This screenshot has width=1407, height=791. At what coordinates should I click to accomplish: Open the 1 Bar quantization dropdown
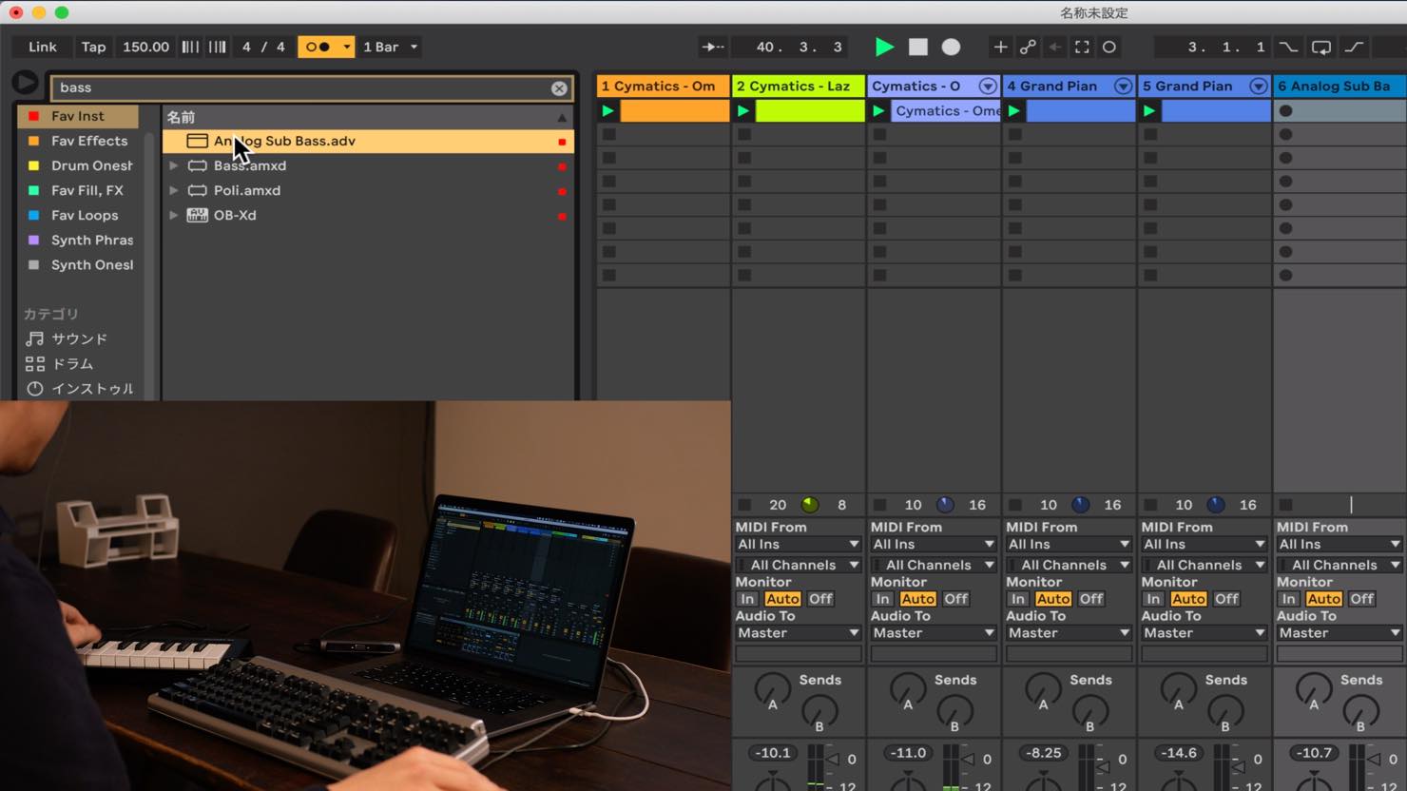click(391, 47)
